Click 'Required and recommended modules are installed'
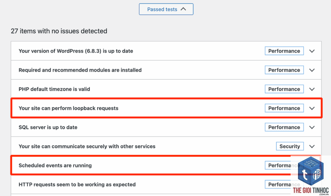Image resolution: width=331 pixels, height=196 pixels. tap(80, 70)
